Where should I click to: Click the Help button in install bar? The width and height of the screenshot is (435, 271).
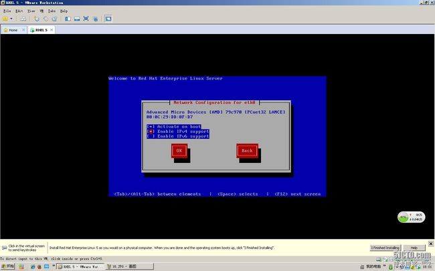[x=414, y=248]
